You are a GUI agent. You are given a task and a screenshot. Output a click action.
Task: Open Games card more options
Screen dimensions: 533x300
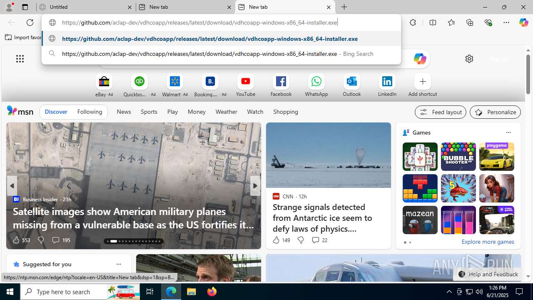[508, 132]
